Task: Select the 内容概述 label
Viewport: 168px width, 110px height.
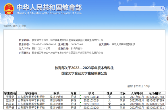Action: coord(24,53)
